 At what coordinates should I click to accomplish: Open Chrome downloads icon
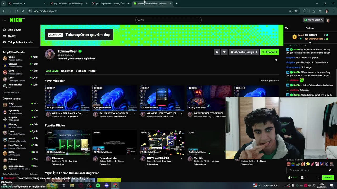(314, 11)
